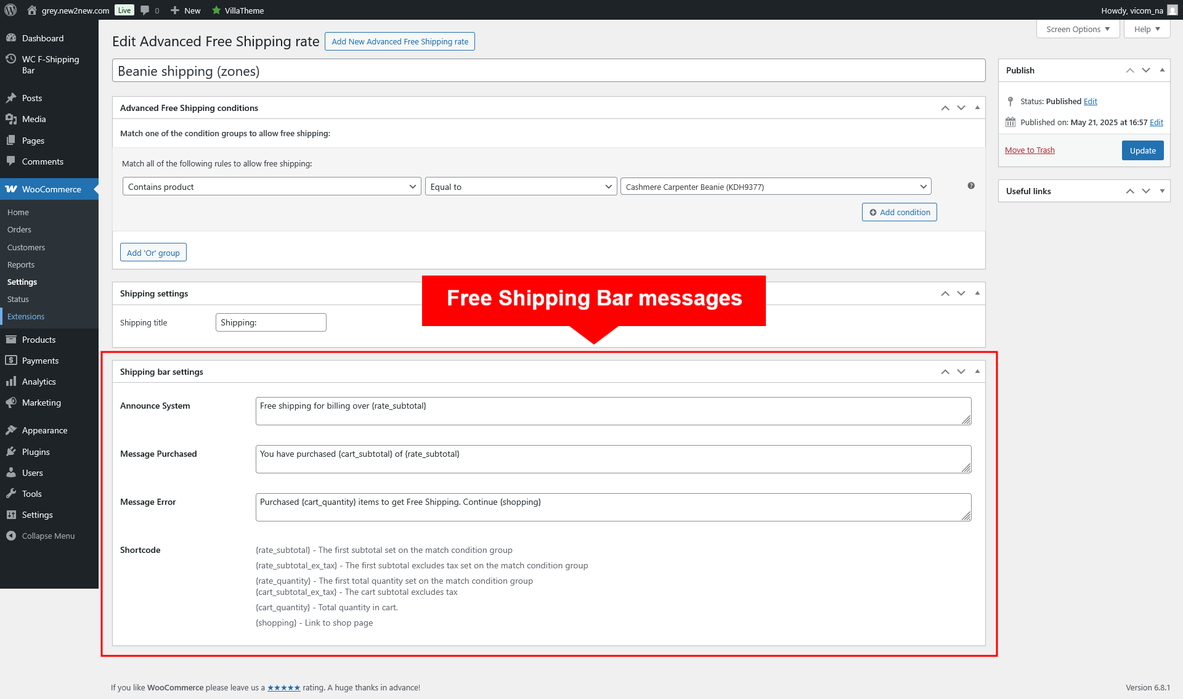This screenshot has width=1183, height=699.
Task: Toggle the Publish panel
Action: pos(1162,70)
